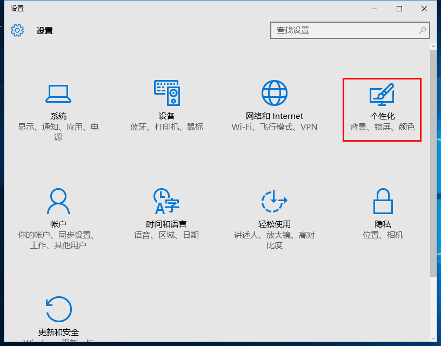Click the '位置、相机' description text
441x346 pixels.
[383, 235]
